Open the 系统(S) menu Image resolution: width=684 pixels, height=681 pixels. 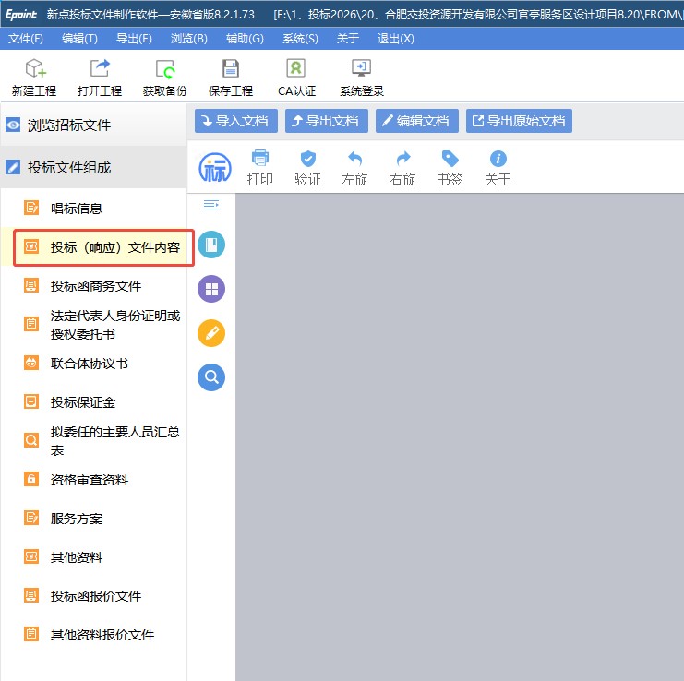coord(300,39)
